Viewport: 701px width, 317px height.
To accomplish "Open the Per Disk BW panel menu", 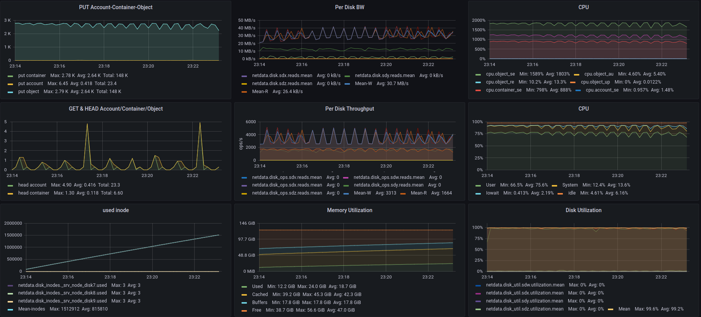I will (350, 7).
